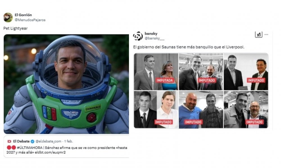Viewport: 281px width, 168px height.
Task: Open bottom-middle IMPUTADO photo with blue sweater
Action: coord(201,109)
